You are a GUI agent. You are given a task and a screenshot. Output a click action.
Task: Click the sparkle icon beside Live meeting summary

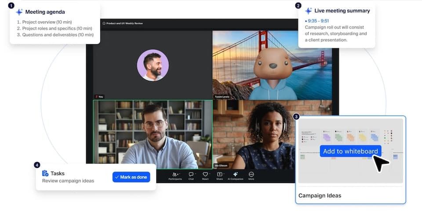click(308, 11)
